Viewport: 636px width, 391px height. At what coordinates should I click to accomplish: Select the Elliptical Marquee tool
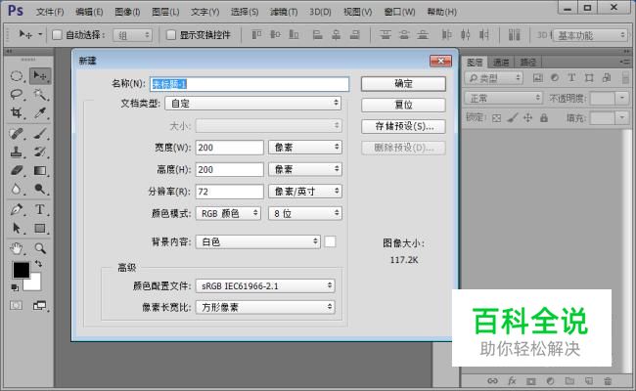pos(18,75)
